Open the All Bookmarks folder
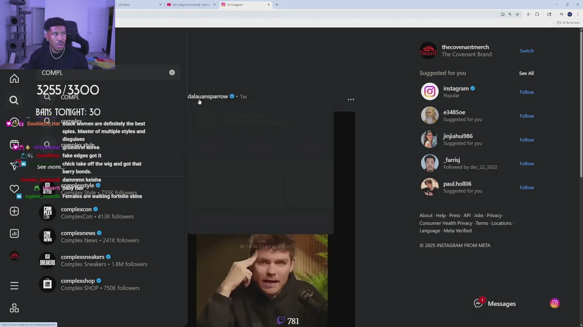Screen dimensions: 583x327 pyautogui.click(x=568, y=23)
